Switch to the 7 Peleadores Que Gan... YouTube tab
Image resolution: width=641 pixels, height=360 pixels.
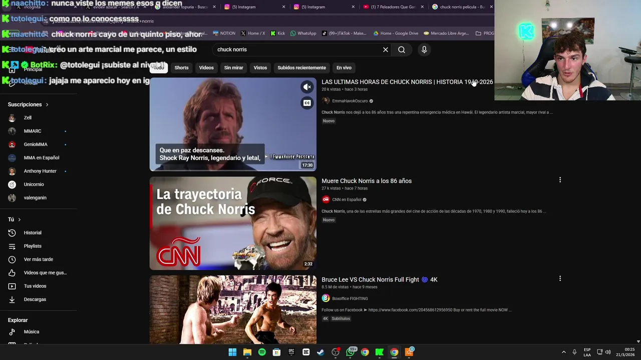click(393, 7)
